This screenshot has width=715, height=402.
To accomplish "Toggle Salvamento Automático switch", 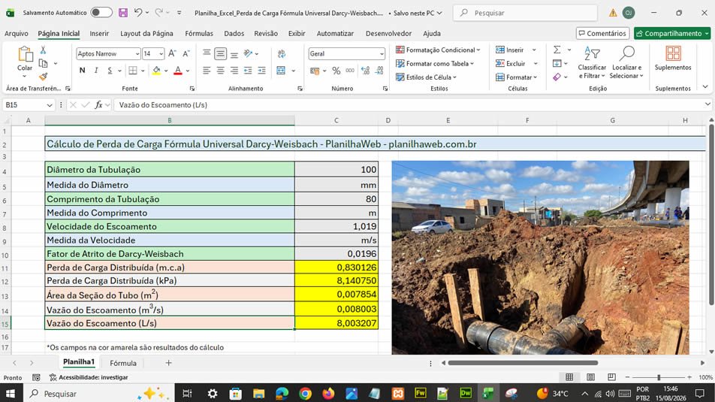I will 101,12.
